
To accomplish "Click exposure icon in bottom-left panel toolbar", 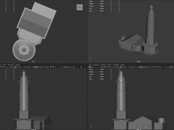I will pyautogui.click(x=74, y=67).
